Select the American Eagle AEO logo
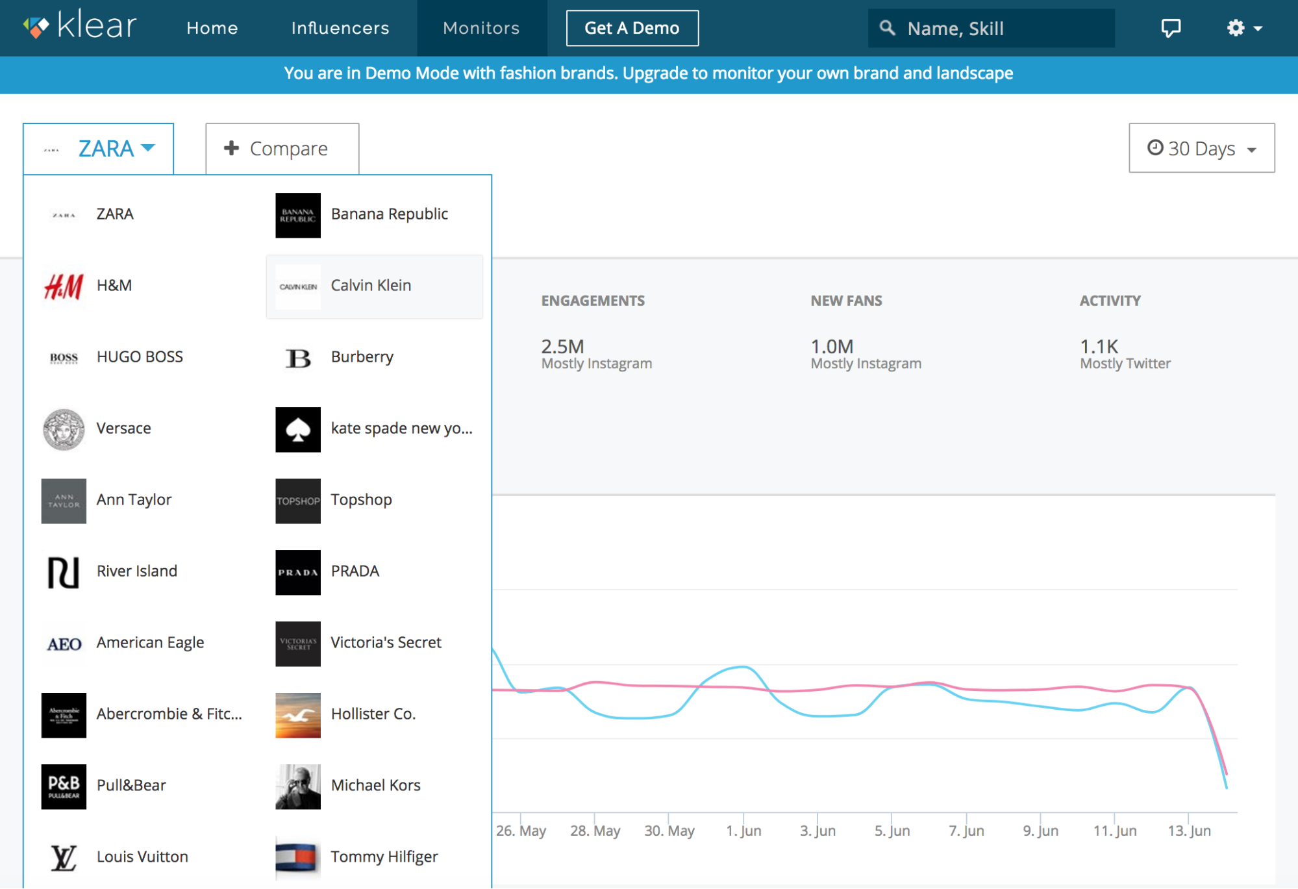The image size is (1298, 889). (x=64, y=644)
